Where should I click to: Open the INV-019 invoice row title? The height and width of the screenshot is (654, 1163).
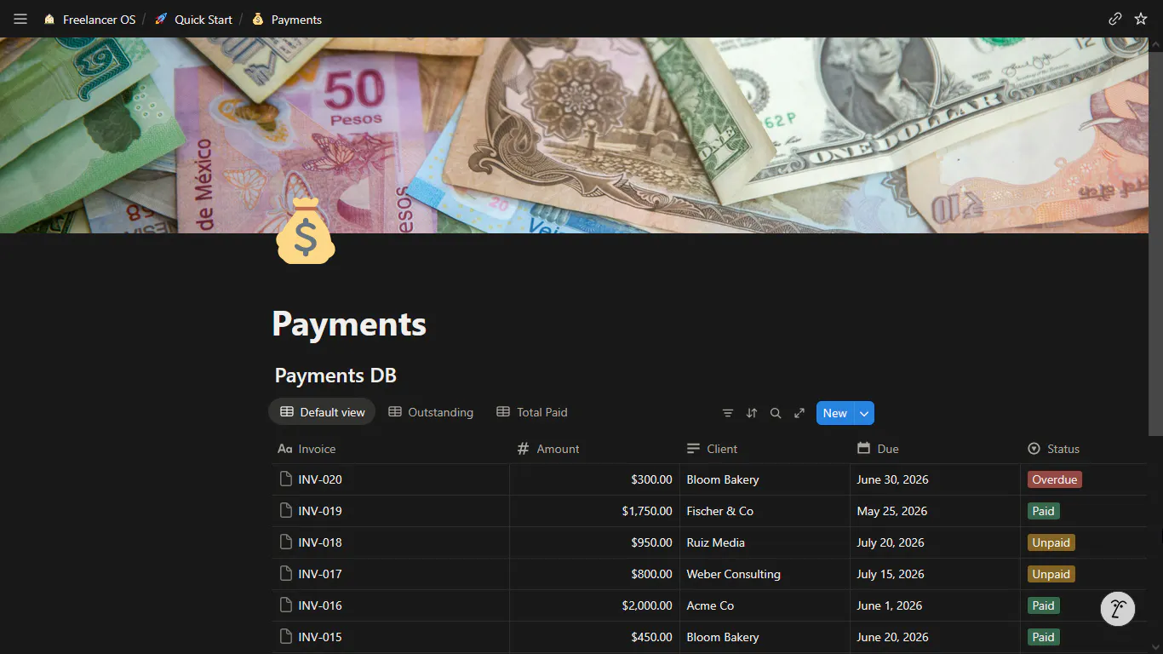click(320, 511)
